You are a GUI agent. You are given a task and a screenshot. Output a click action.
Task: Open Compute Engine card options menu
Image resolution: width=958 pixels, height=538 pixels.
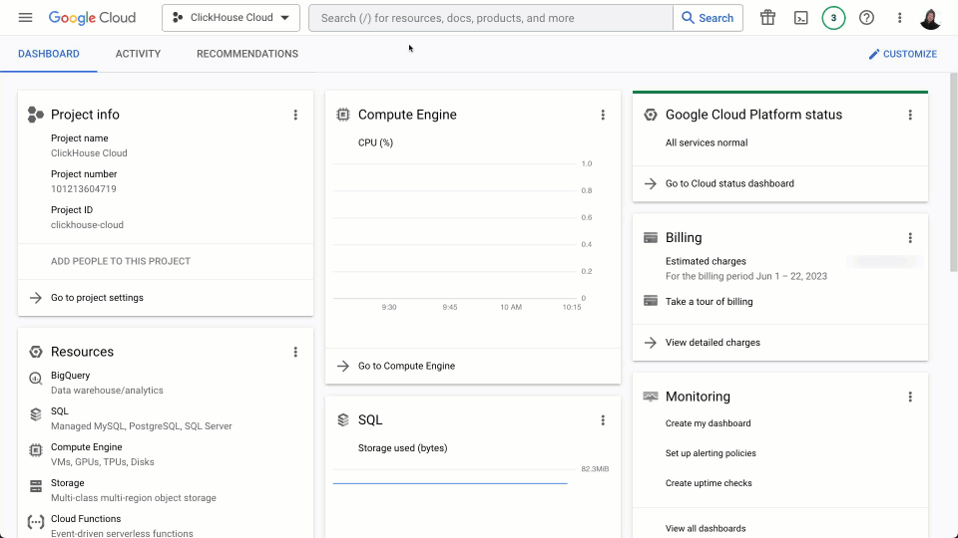[x=603, y=115]
